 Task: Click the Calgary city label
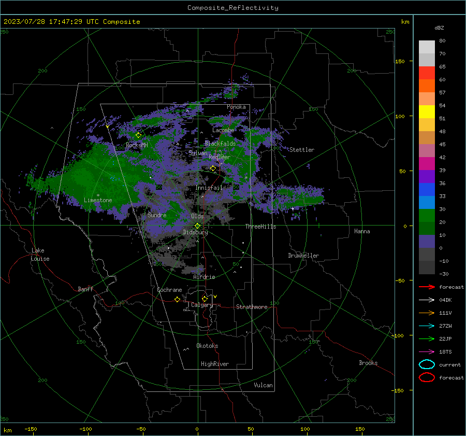point(202,305)
